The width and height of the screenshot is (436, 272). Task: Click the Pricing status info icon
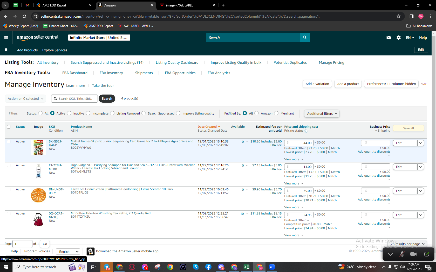click(306, 131)
